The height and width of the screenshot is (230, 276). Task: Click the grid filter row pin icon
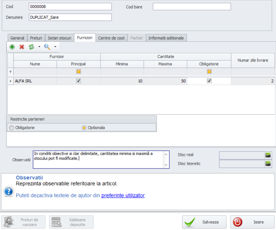pyautogui.click(x=10, y=72)
